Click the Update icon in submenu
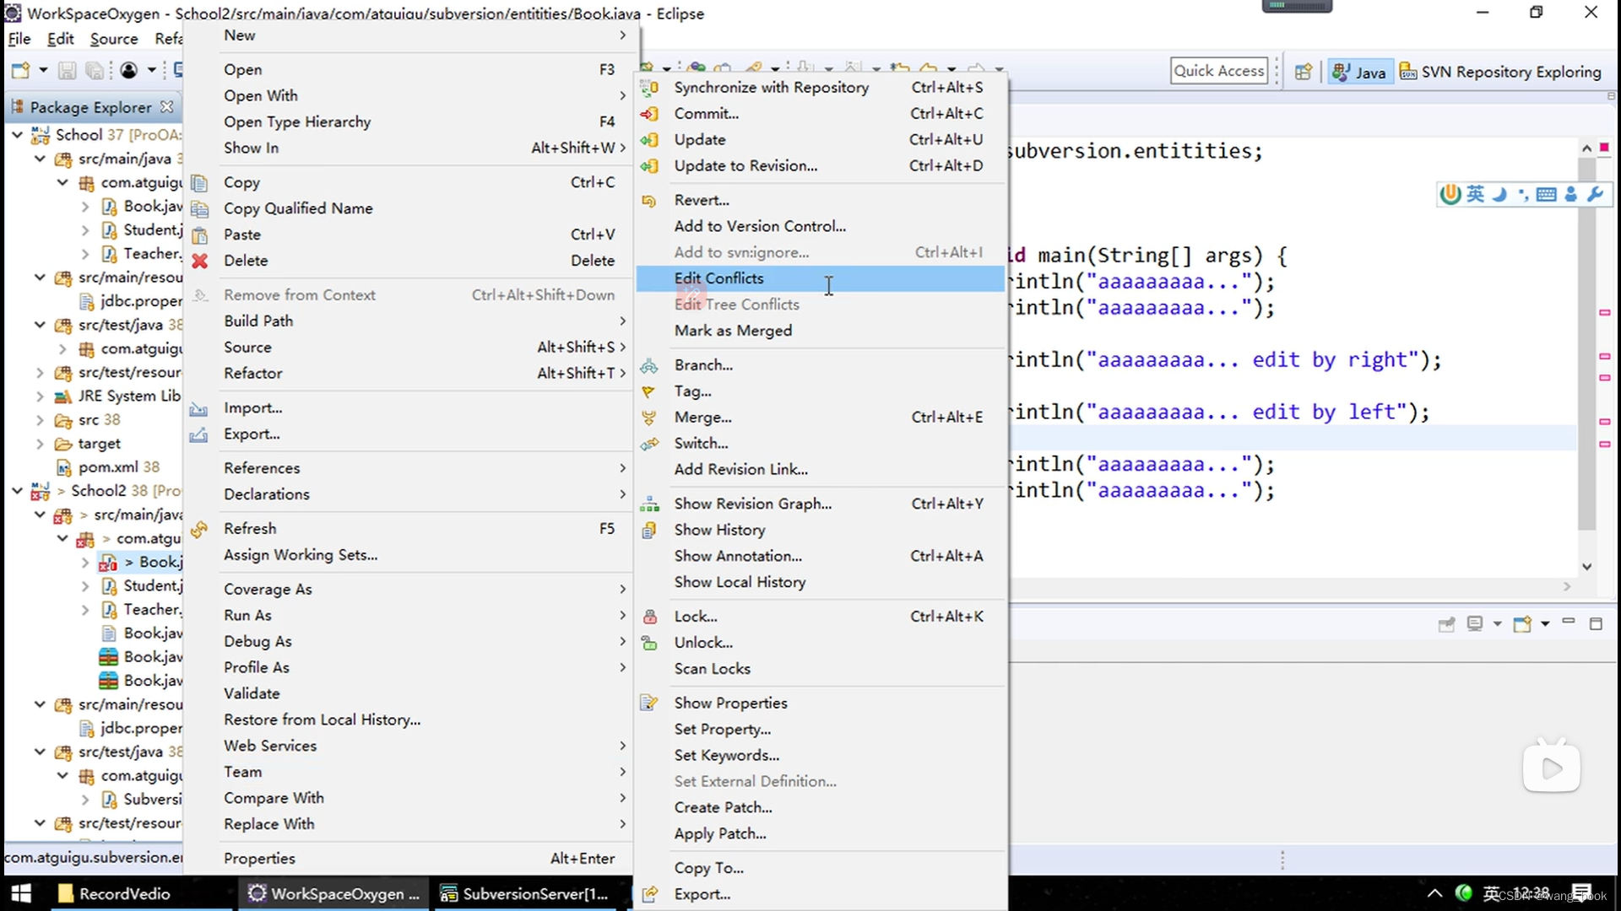Viewport: 1621px width, 911px height. (649, 139)
